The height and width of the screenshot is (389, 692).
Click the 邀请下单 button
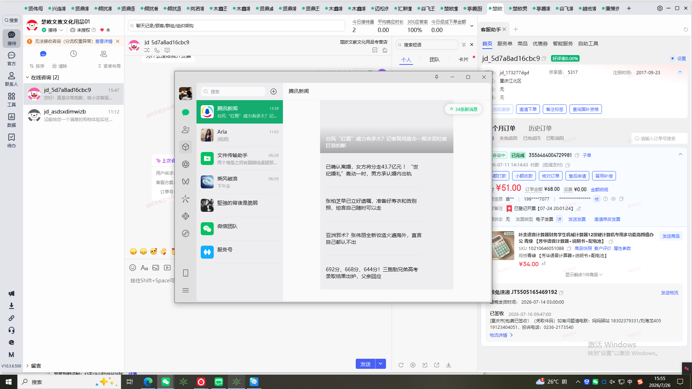[x=528, y=109]
